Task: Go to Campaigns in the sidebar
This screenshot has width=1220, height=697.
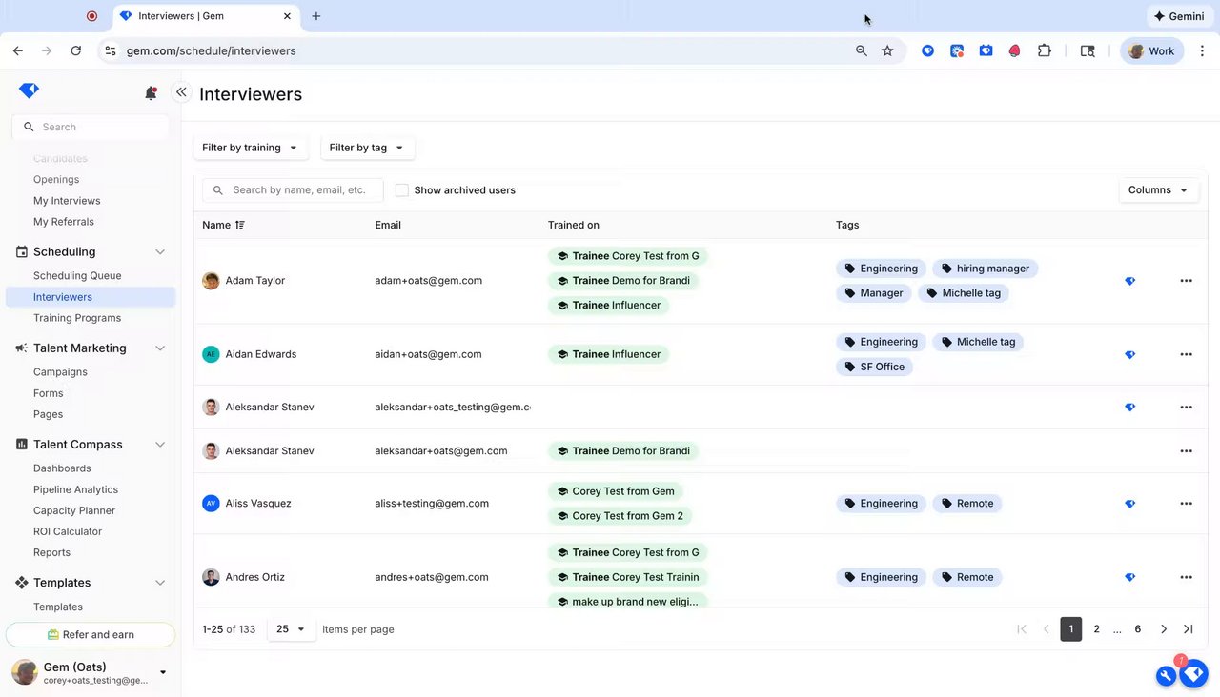Action: click(x=60, y=372)
